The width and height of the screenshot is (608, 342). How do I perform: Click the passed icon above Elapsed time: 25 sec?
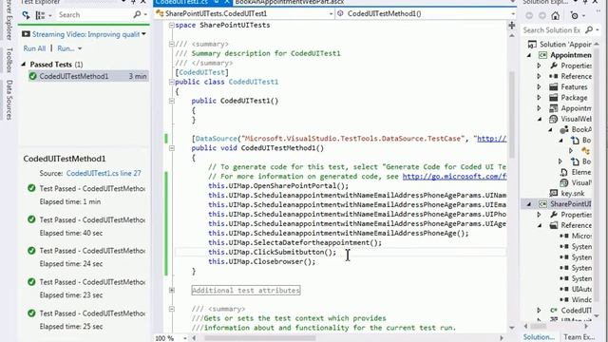pyautogui.click(x=31, y=313)
